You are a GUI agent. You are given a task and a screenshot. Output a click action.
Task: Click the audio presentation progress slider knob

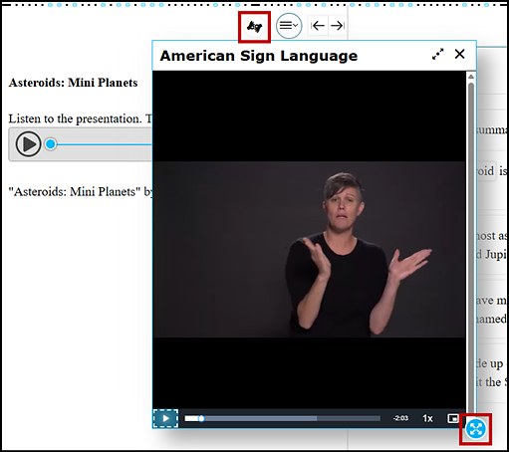pyautogui.click(x=51, y=144)
